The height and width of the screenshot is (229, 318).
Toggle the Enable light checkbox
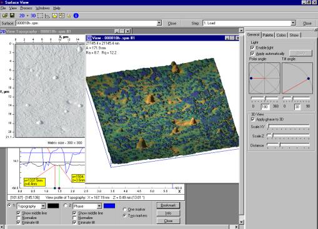point(252,47)
